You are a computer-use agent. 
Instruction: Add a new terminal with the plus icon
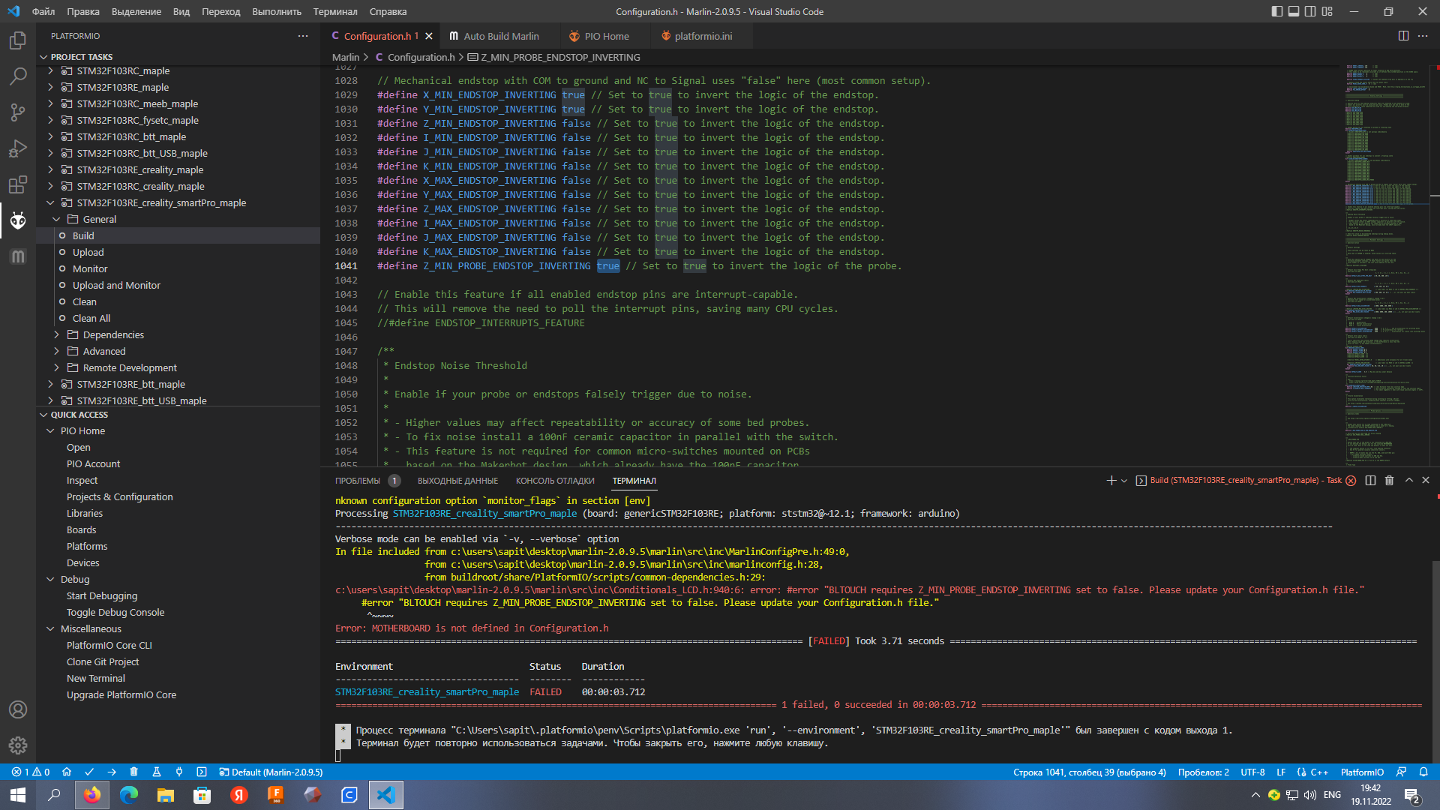tap(1111, 480)
